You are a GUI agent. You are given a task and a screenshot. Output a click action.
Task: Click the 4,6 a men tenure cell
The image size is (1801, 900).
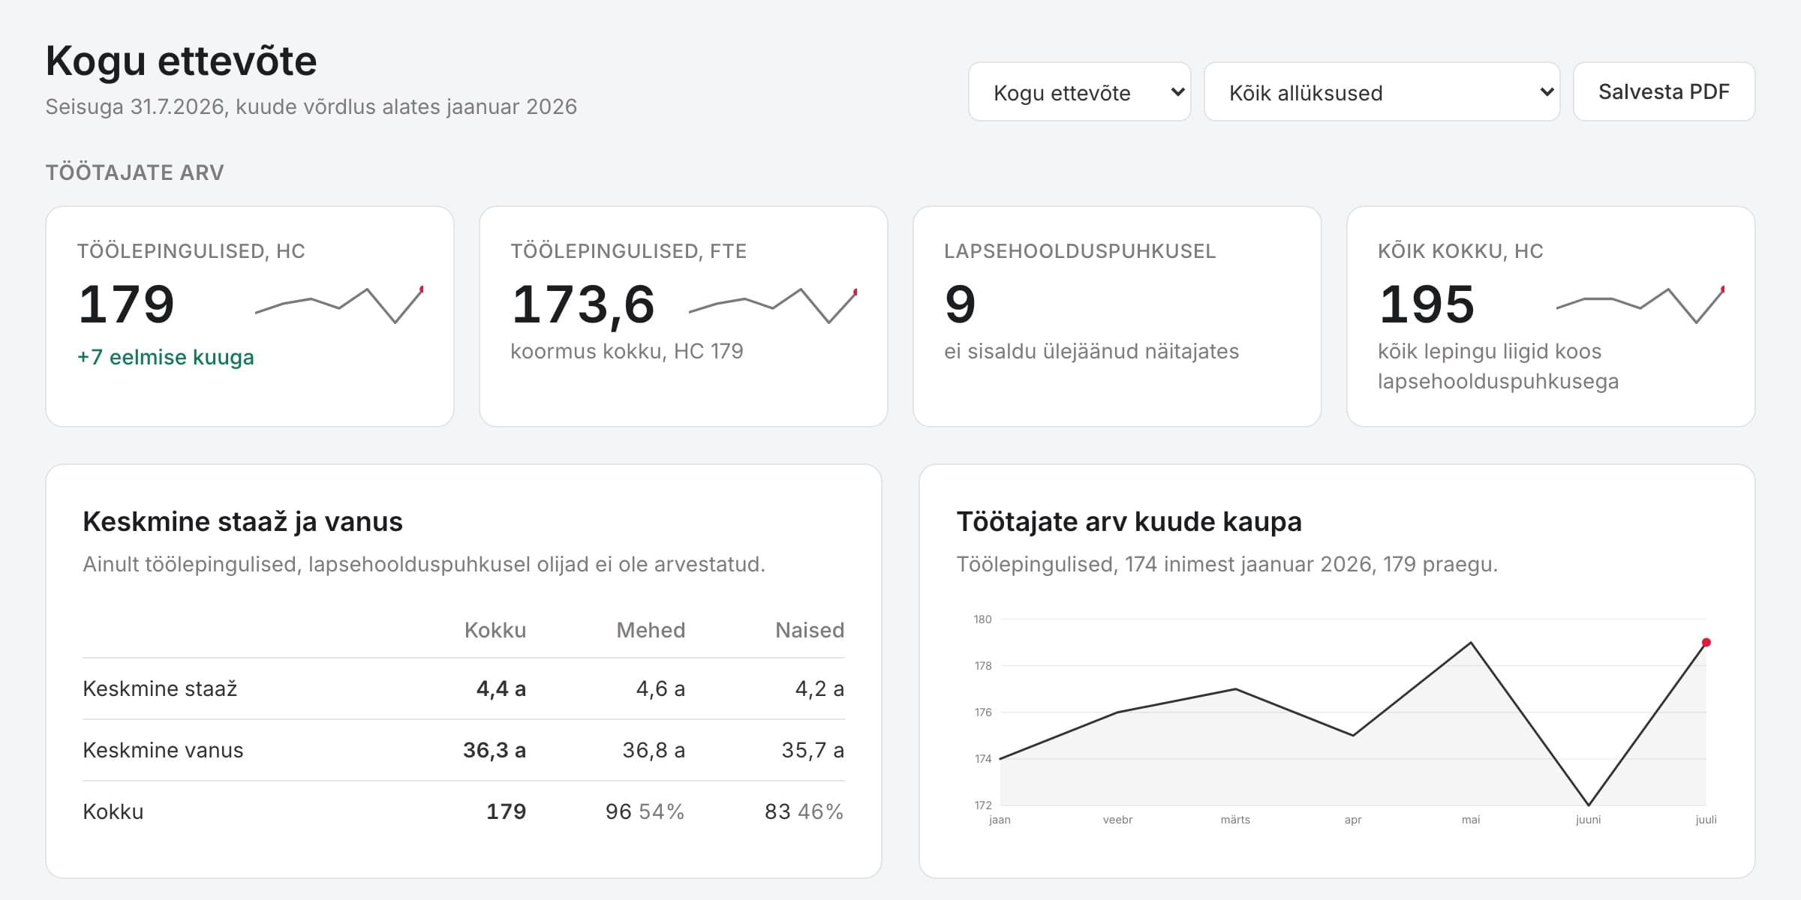660,688
